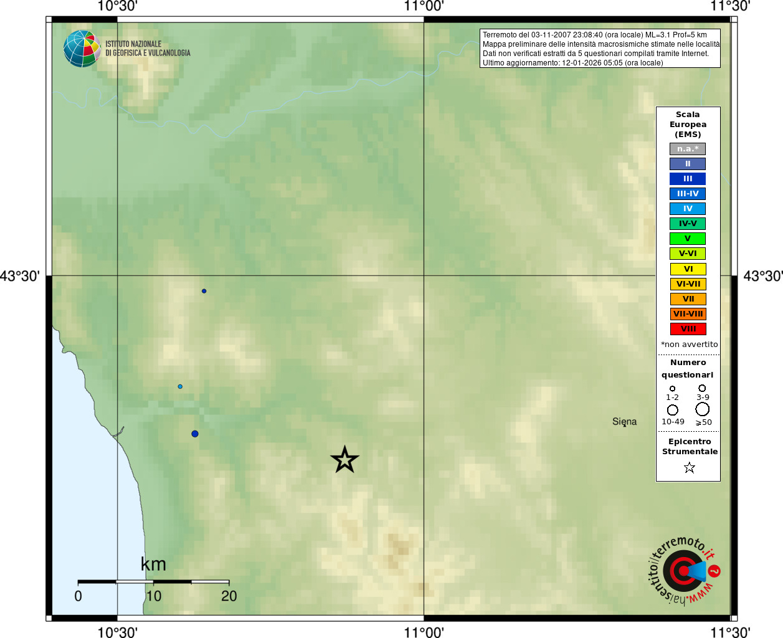The height and width of the screenshot is (638, 783).
Task: Click the 'Dati non verificati' text line
Action: point(596,54)
